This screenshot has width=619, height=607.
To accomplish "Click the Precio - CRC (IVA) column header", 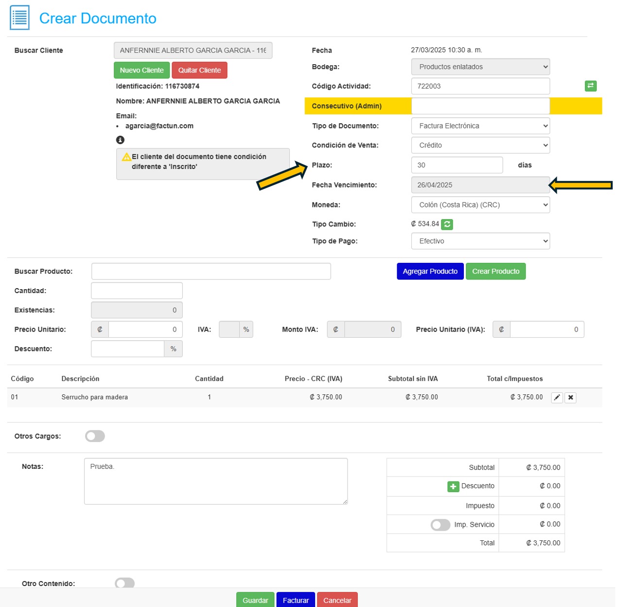I will [314, 379].
